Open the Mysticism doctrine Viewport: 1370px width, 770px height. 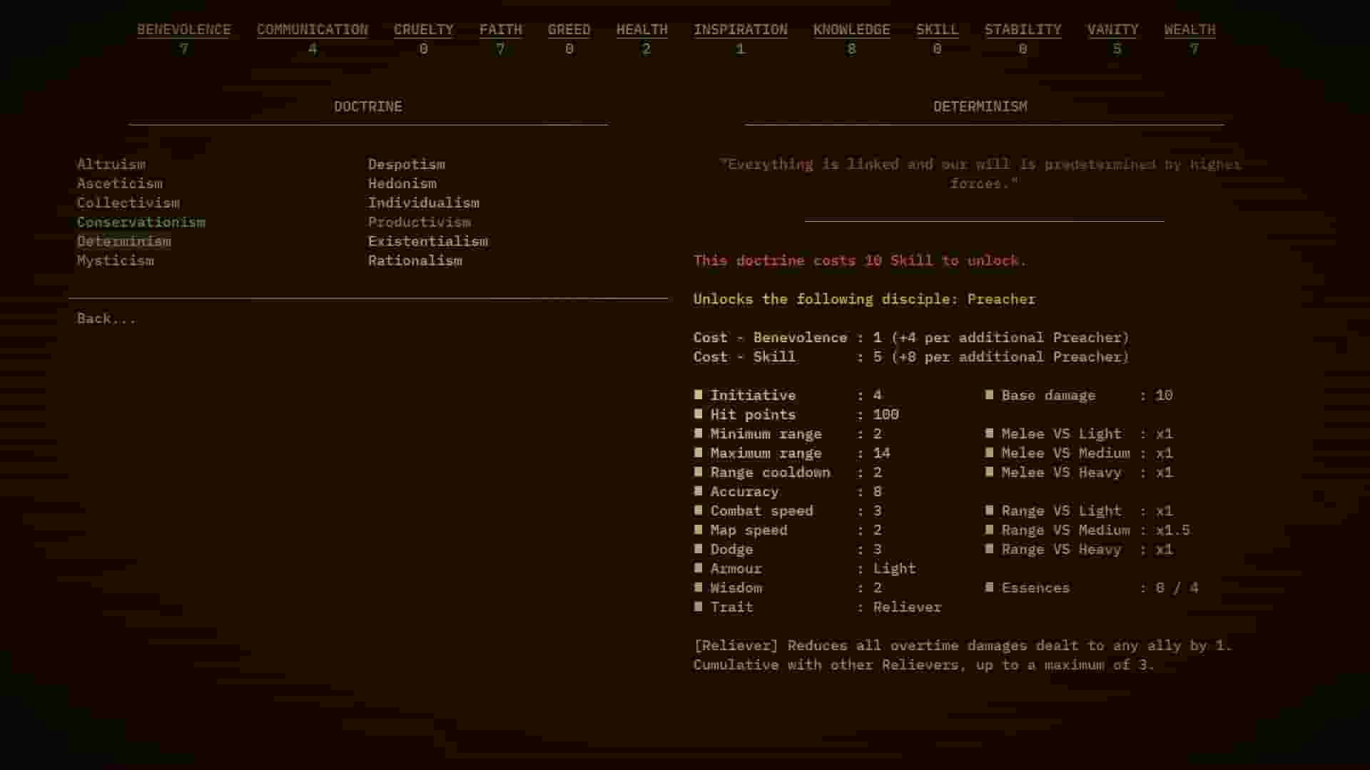115,260
